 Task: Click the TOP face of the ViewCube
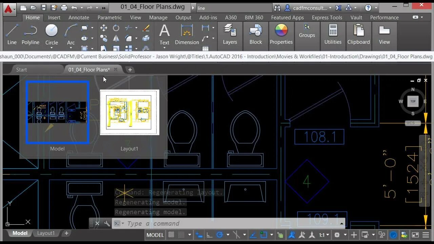click(413, 101)
